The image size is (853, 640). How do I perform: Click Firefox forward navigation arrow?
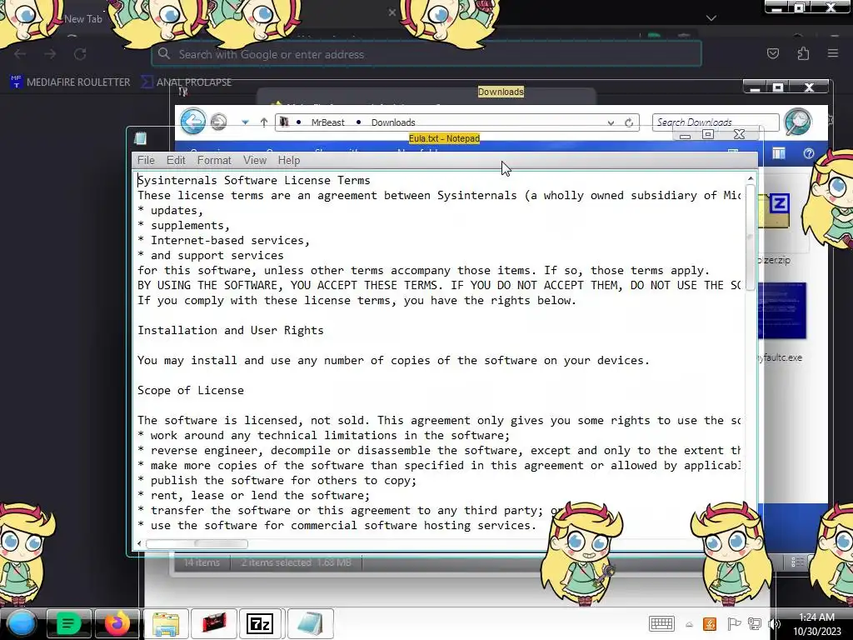point(50,54)
